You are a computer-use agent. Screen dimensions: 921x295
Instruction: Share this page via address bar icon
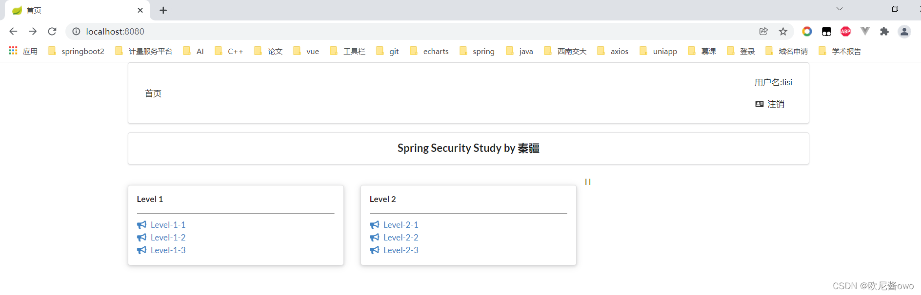(x=764, y=31)
